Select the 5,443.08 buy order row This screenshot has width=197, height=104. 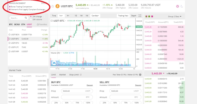164,83
